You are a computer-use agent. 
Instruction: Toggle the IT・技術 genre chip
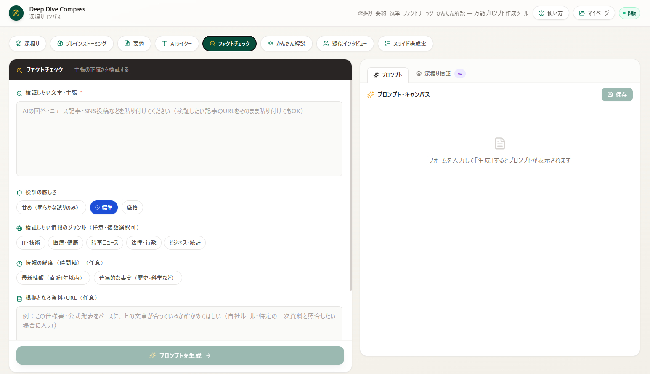click(x=31, y=243)
